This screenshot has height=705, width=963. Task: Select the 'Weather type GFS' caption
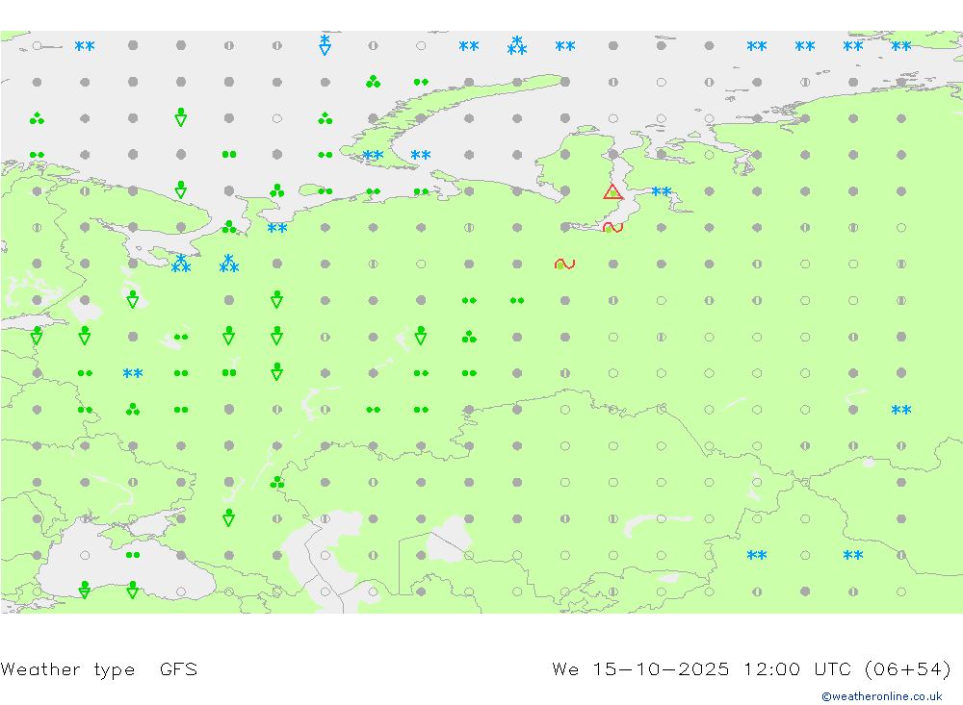coord(99,668)
